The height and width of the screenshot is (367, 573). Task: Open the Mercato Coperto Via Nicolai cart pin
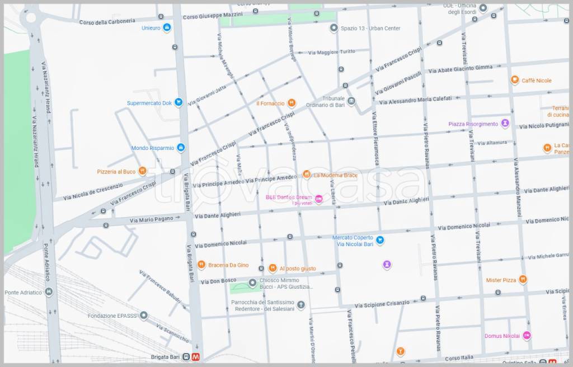pyautogui.click(x=380, y=240)
